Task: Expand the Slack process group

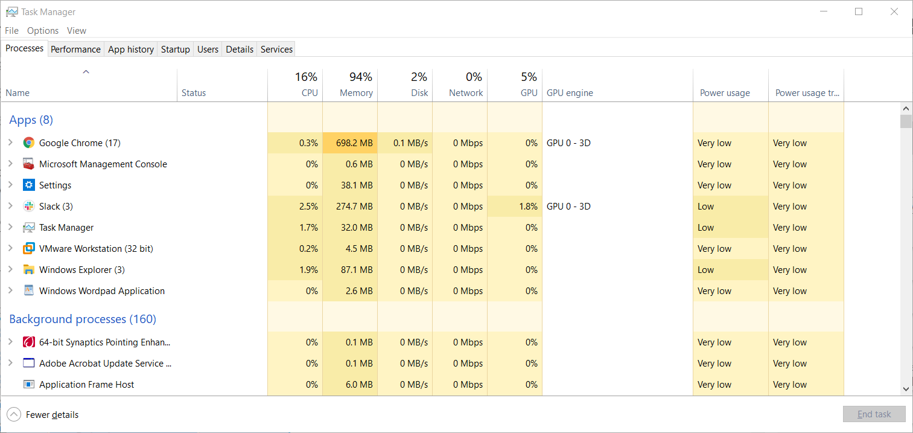Action: [10, 207]
